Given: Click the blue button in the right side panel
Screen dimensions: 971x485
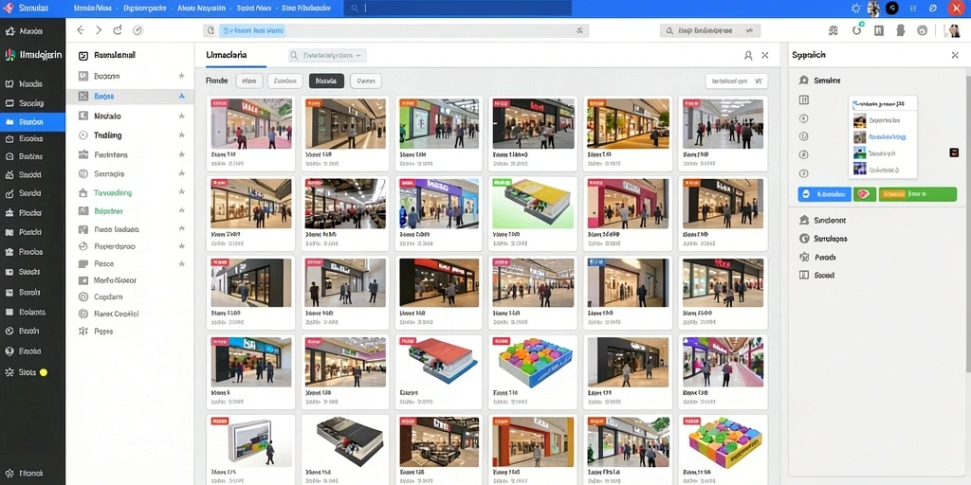Looking at the screenshot, I should coord(824,194).
